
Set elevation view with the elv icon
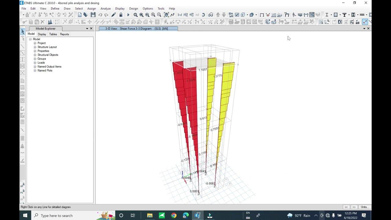point(192,15)
